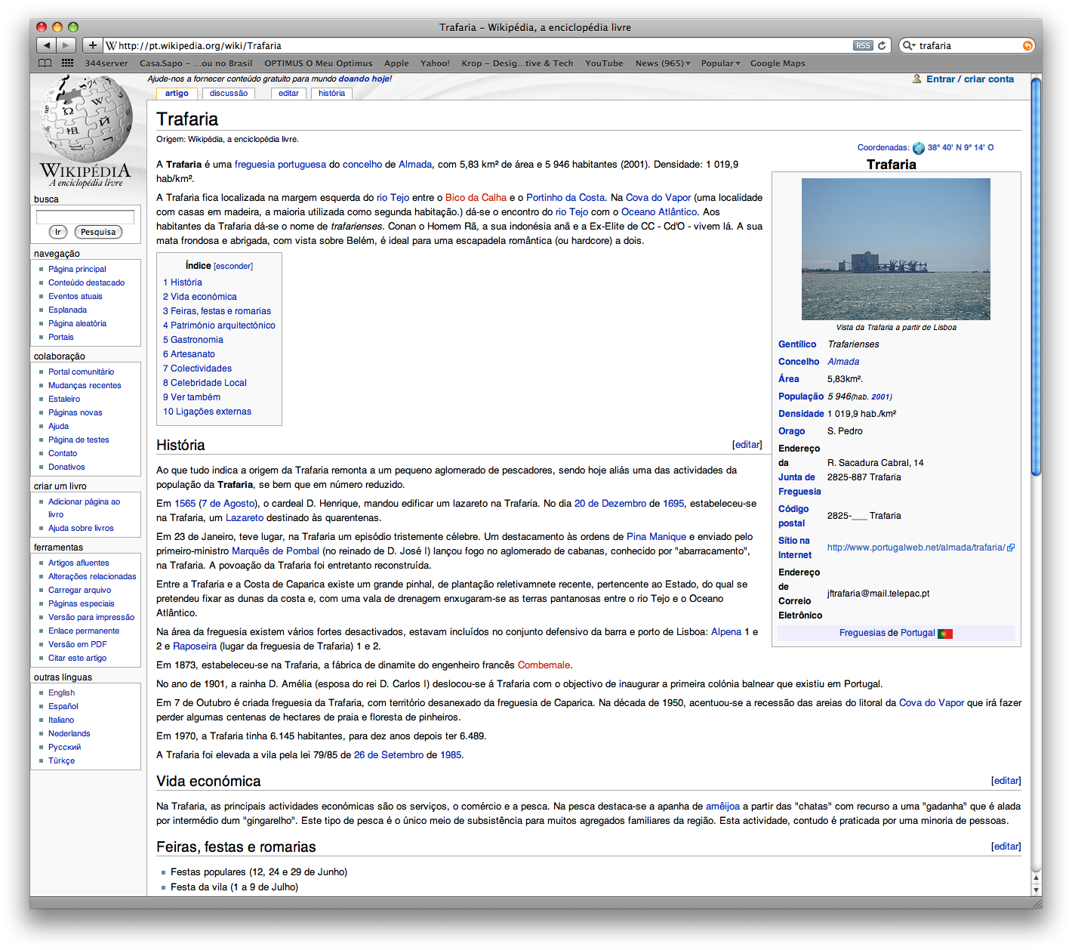Open the magnifier search menu in the toolbar
Screen dimensions: 1072x950
pos(909,45)
